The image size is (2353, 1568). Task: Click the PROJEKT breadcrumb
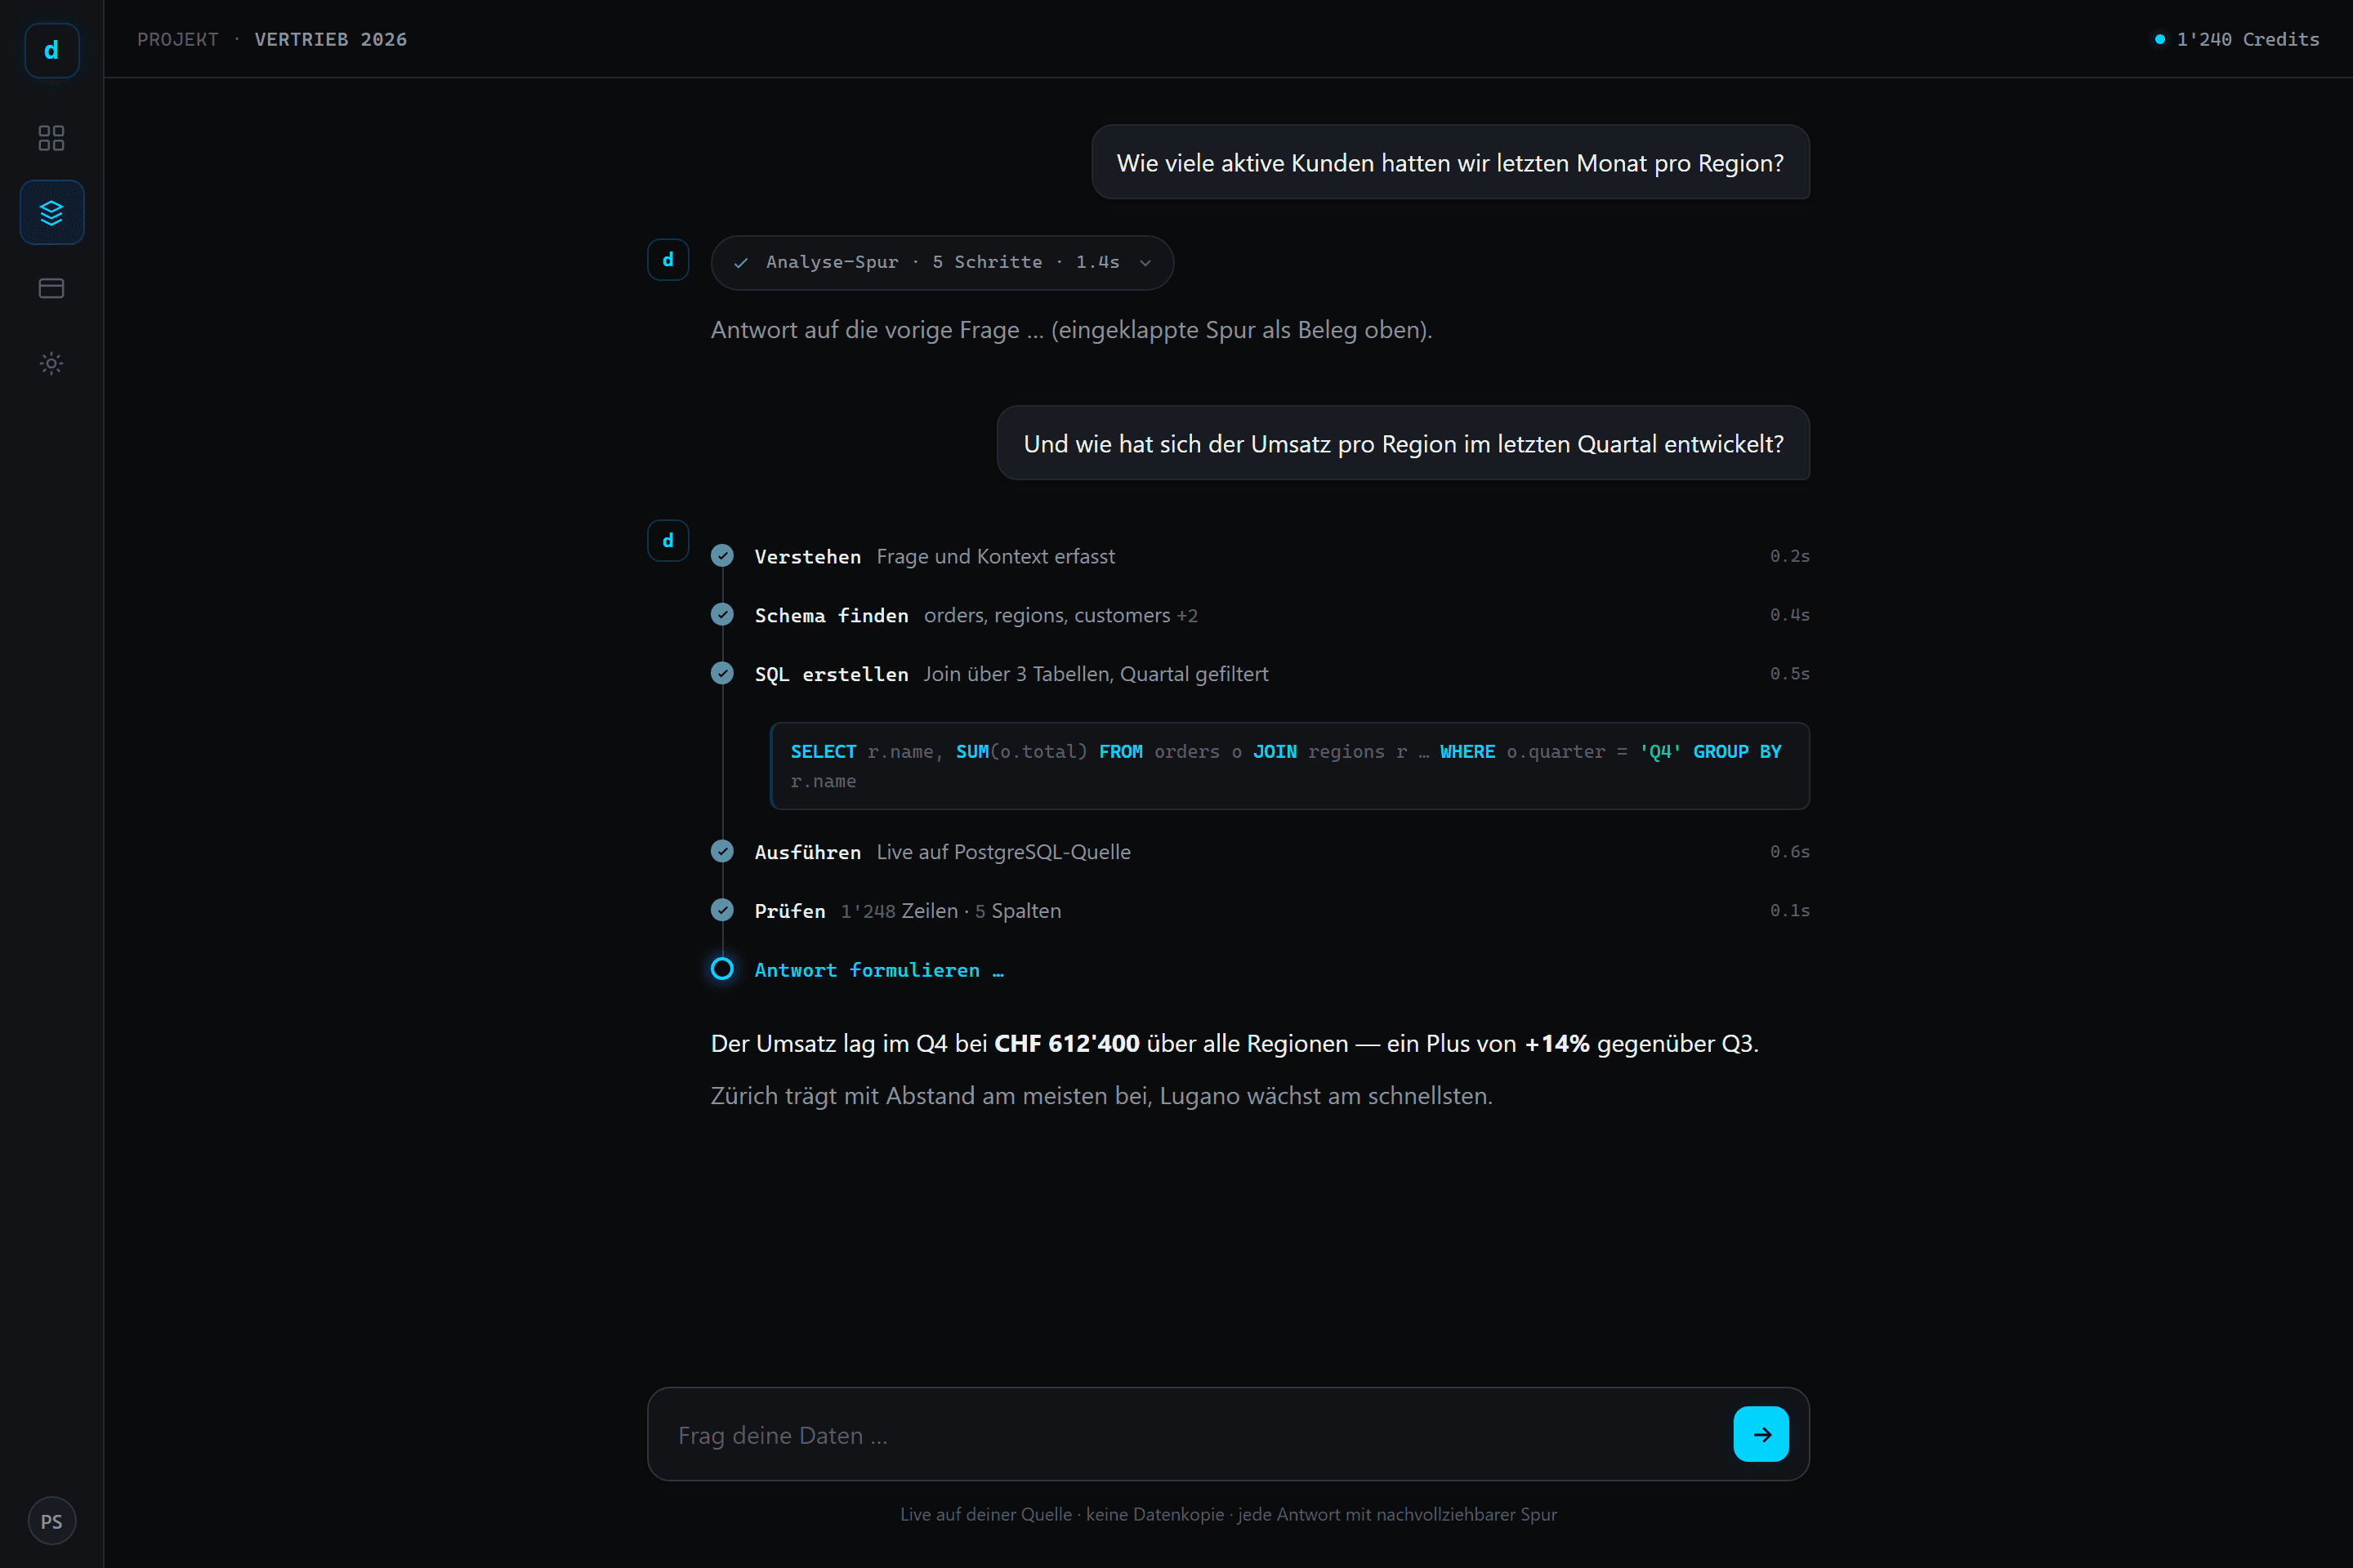[x=178, y=39]
